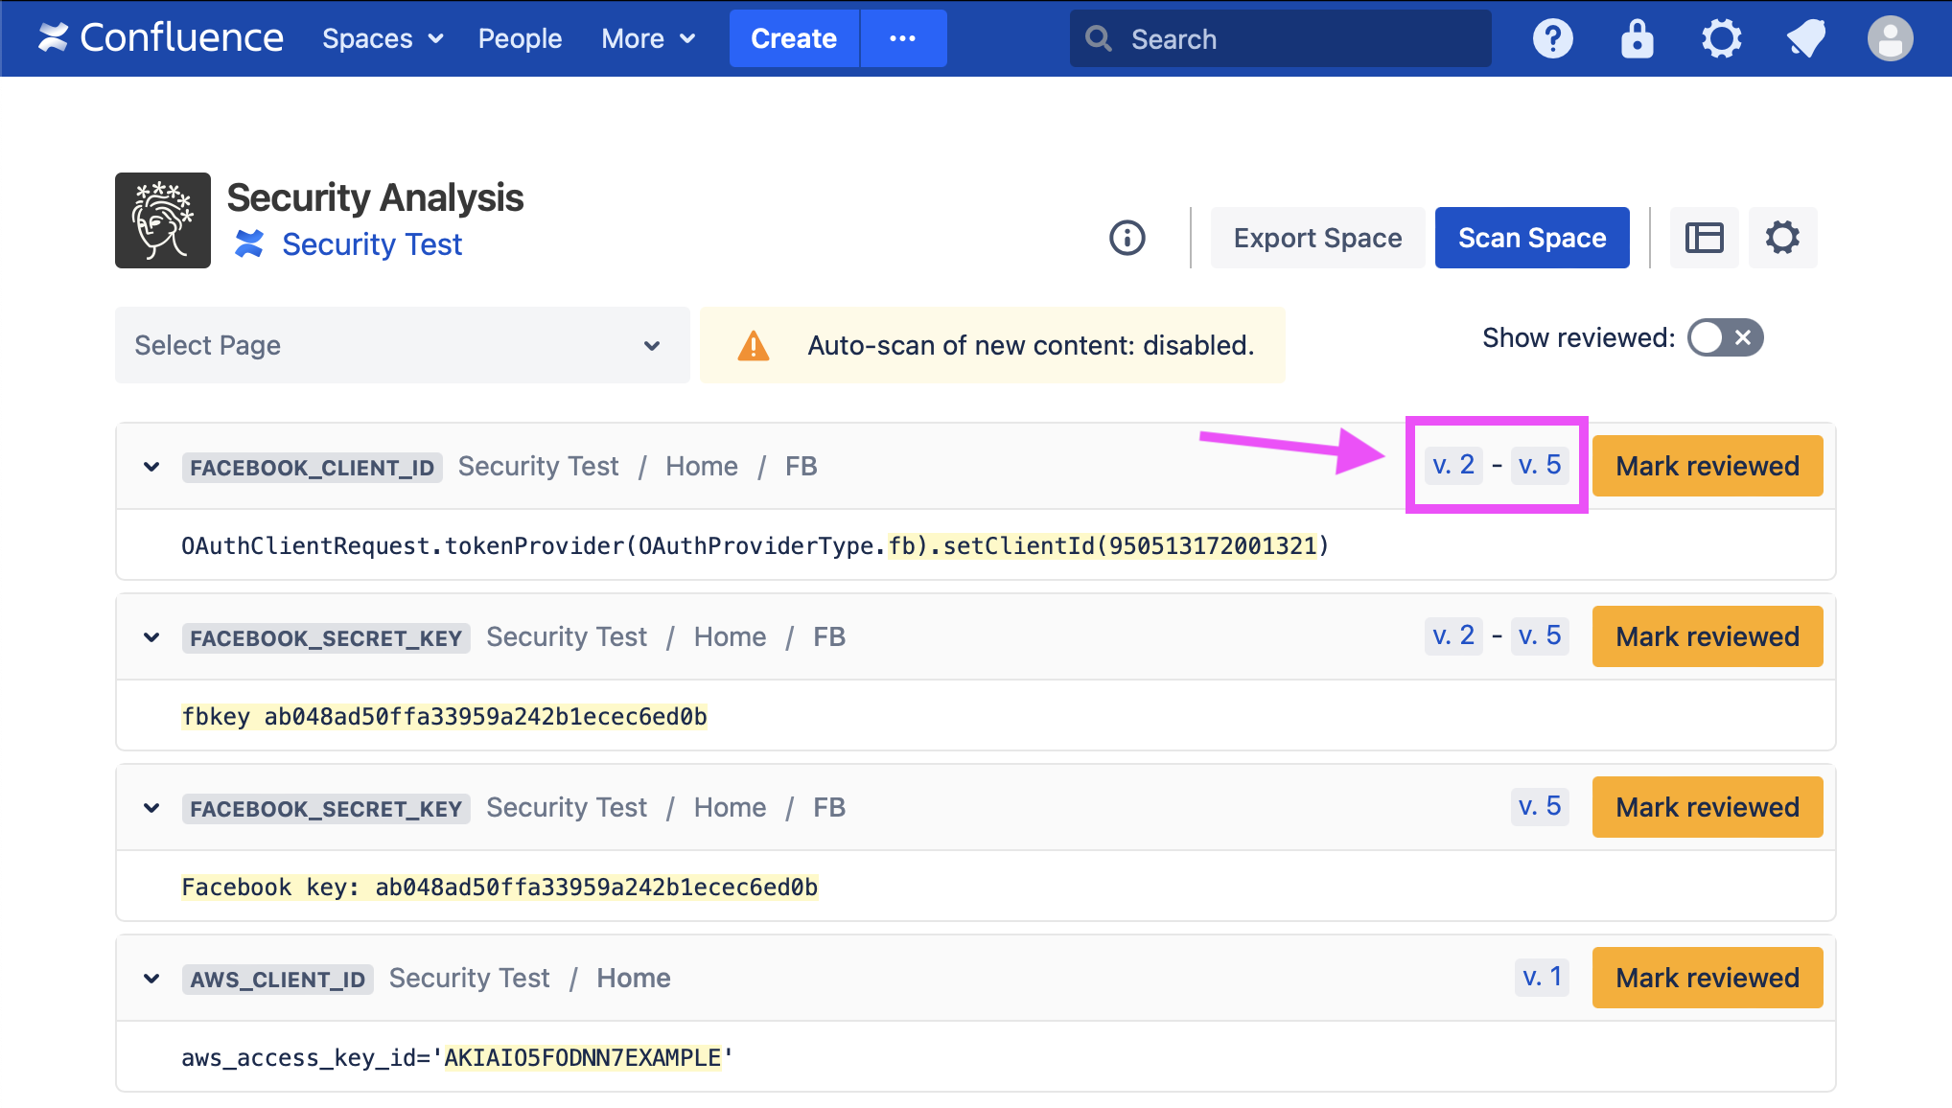Open the user profile avatar
The width and height of the screenshot is (1952, 1108).
point(1890,38)
